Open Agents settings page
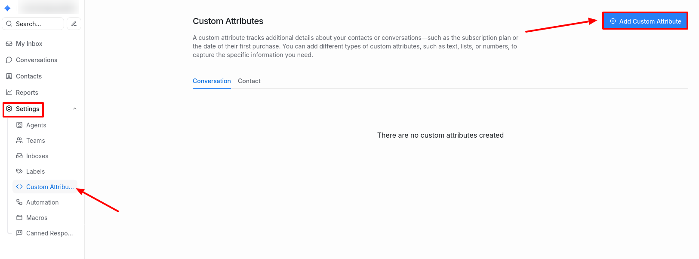699x259 pixels. [36, 125]
